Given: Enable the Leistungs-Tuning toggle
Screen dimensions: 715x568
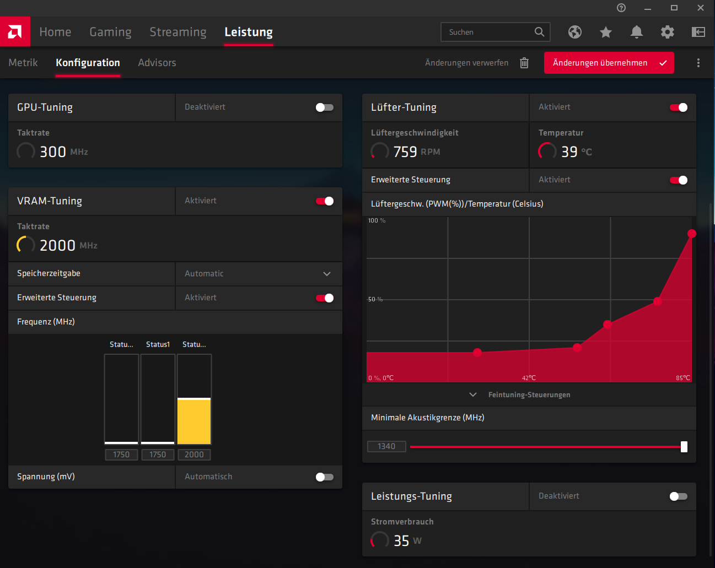Looking at the screenshot, I should click(679, 496).
